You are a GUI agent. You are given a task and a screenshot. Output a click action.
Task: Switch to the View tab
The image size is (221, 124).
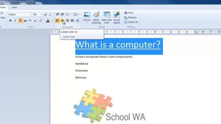14,7
